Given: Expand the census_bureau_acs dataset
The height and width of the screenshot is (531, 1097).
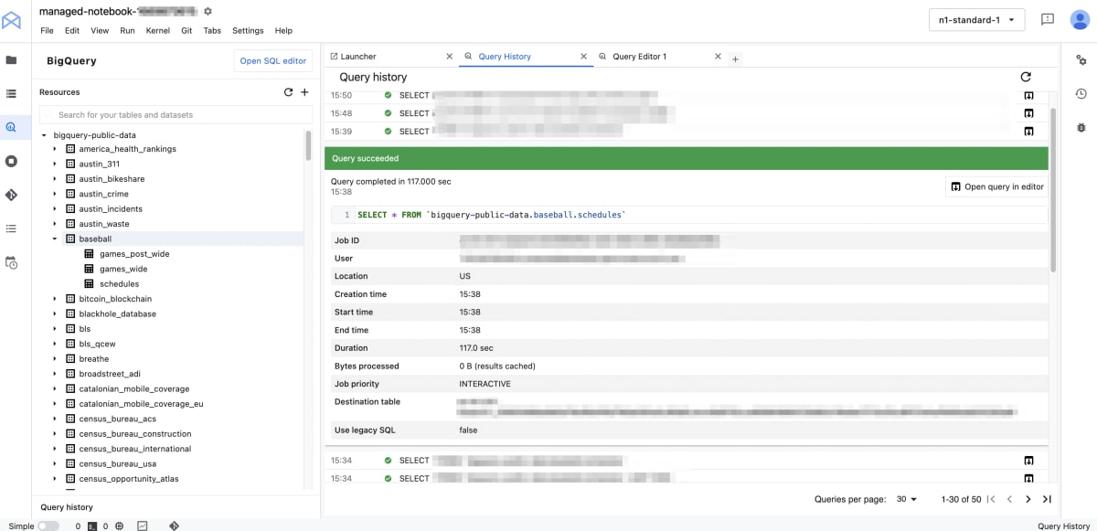Looking at the screenshot, I should [x=55, y=419].
